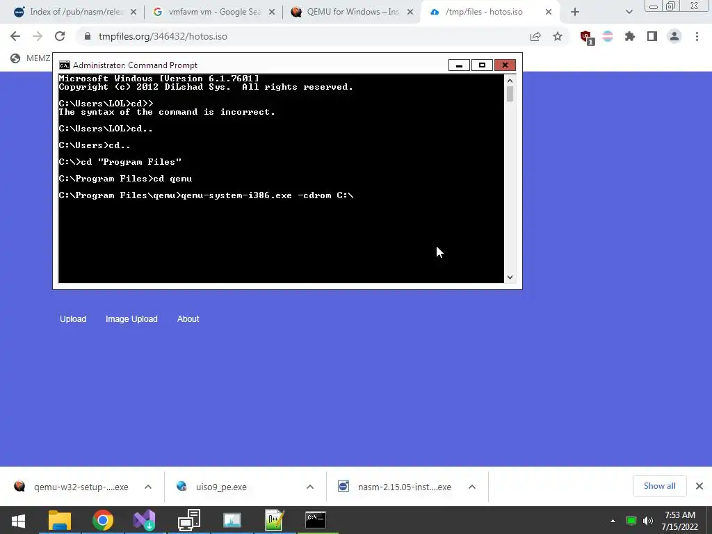The image size is (712, 534).
Task: Open a new Chrome tab
Action: click(575, 12)
